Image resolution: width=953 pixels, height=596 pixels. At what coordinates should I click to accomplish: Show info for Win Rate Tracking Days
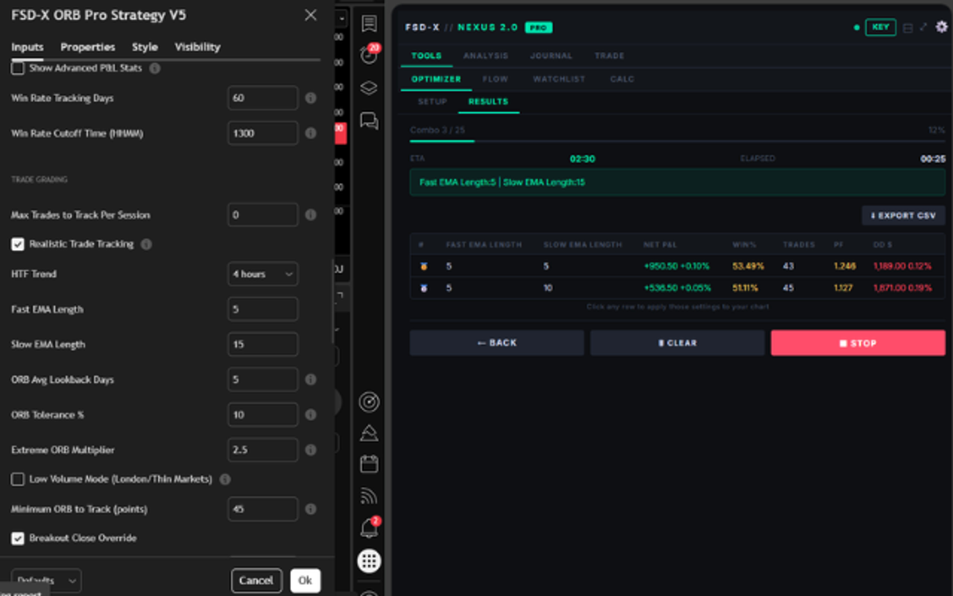point(311,98)
